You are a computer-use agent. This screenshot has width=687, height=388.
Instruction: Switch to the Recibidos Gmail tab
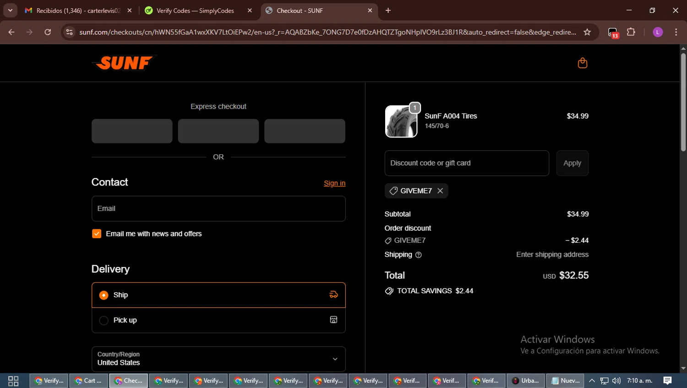tap(78, 11)
